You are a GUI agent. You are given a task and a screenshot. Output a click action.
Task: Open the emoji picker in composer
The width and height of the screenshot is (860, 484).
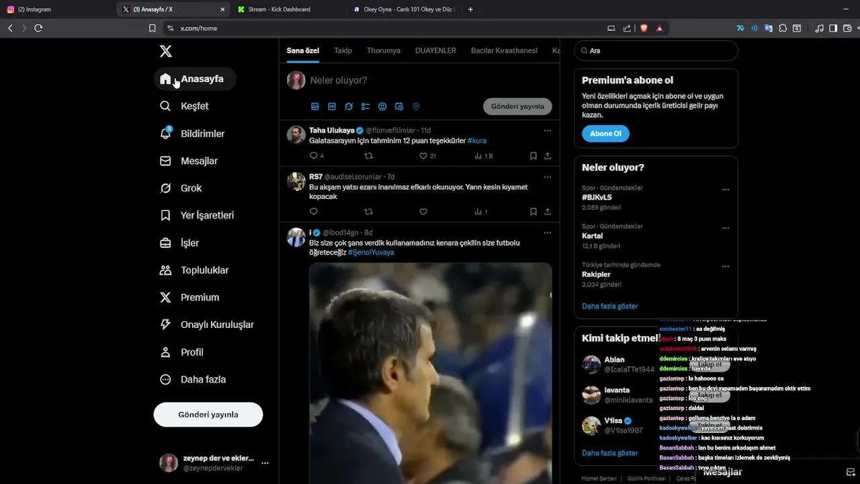click(382, 106)
